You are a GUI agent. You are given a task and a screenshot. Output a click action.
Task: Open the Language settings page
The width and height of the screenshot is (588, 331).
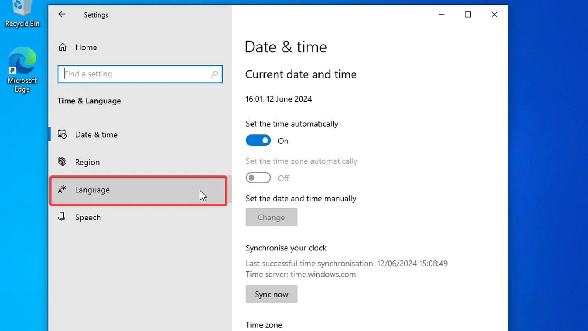138,190
